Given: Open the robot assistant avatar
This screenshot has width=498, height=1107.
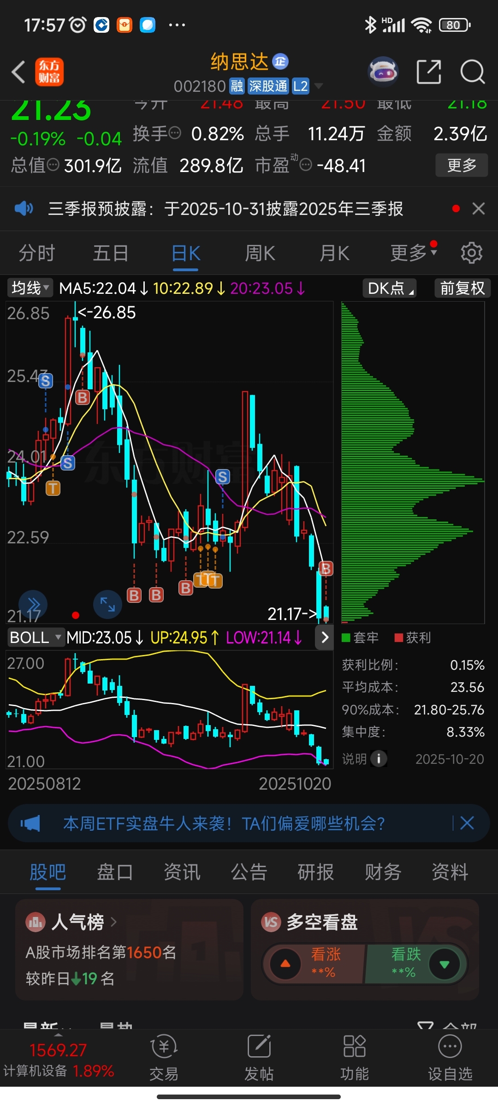Looking at the screenshot, I should coord(383,72).
